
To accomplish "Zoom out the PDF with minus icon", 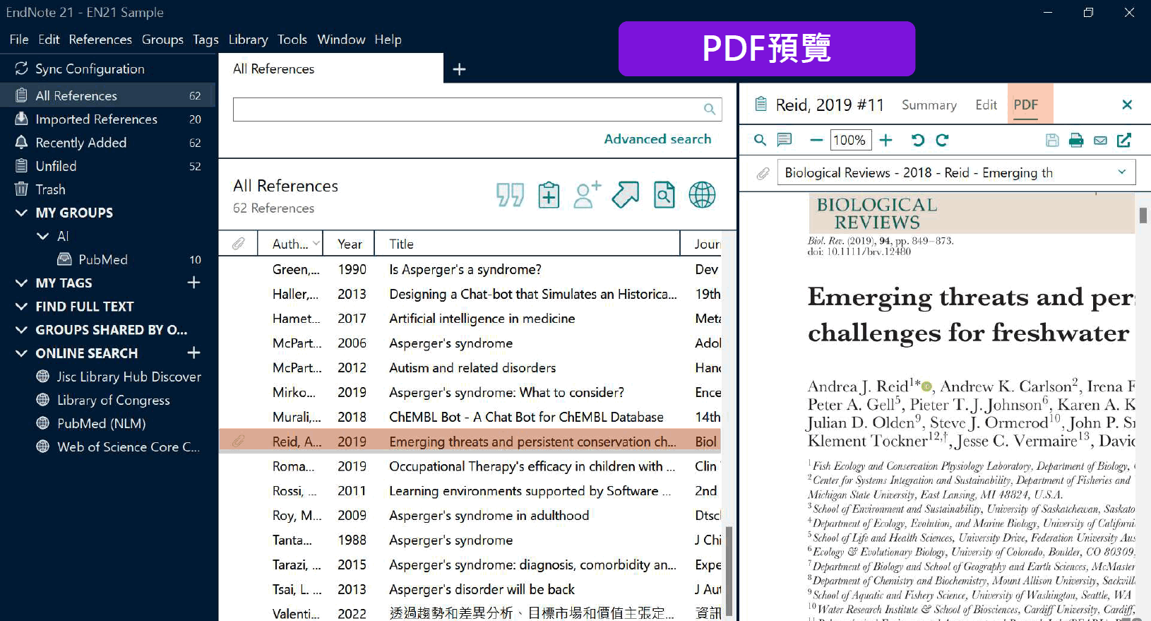I will [816, 140].
